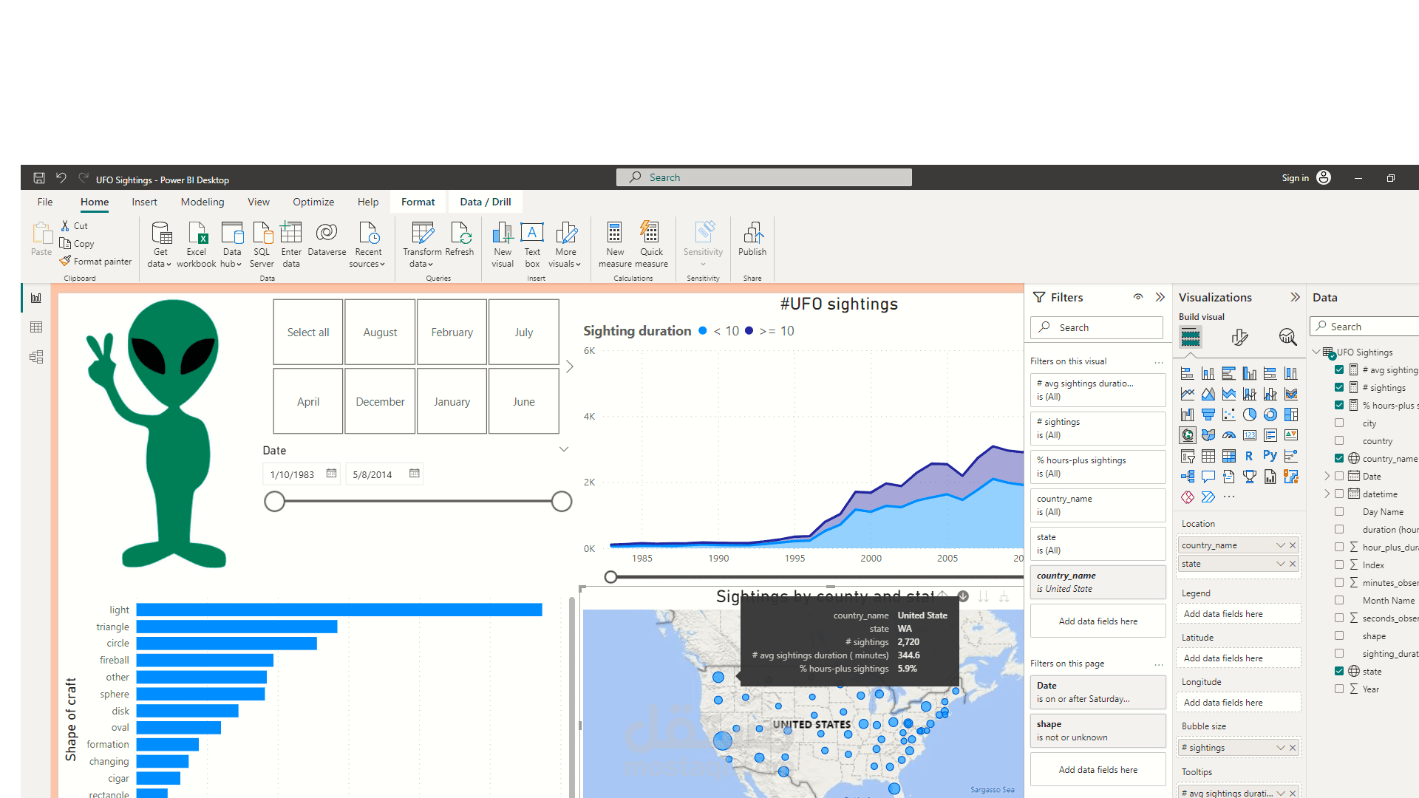The image size is (1419, 798).
Task: Uncheck the country_name field checkbox
Action: tap(1339, 458)
